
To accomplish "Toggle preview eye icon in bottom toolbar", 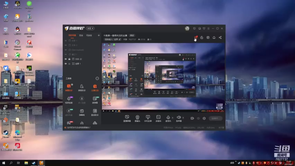I will click(198, 118).
